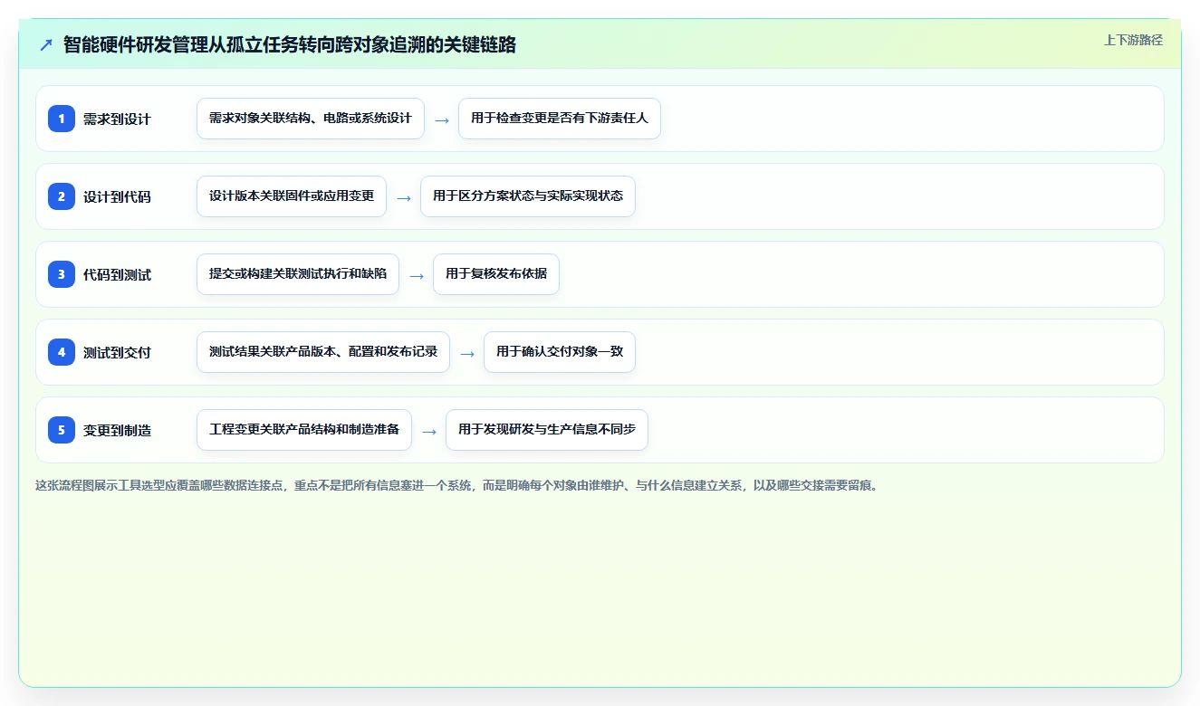Click the 上下游路径 label in header

click(1133, 41)
